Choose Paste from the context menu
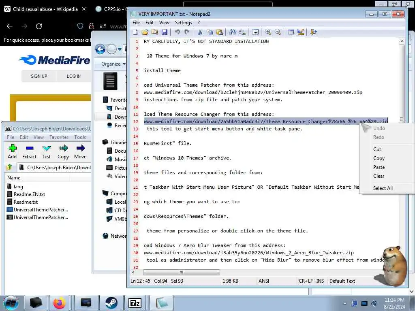This screenshot has height=311, width=415. 379,167
